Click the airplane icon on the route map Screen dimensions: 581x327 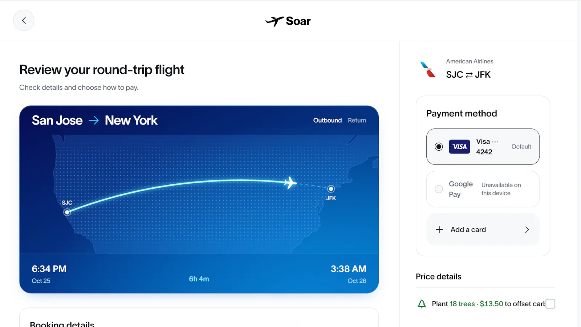pos(290,183)
